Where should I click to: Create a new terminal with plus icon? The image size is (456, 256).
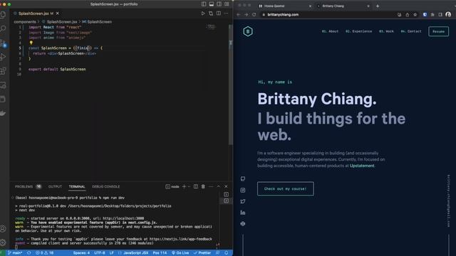tap(184, 186)
